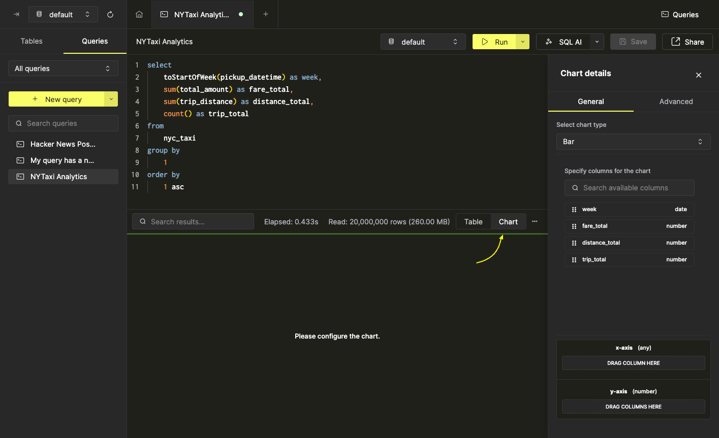The image size is (719, 438).
Task: Close the Chart details panel
Action: tap(699, 75)
